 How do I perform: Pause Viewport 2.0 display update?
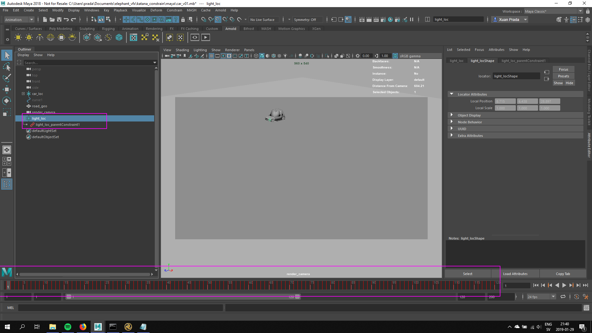point(412,19)
